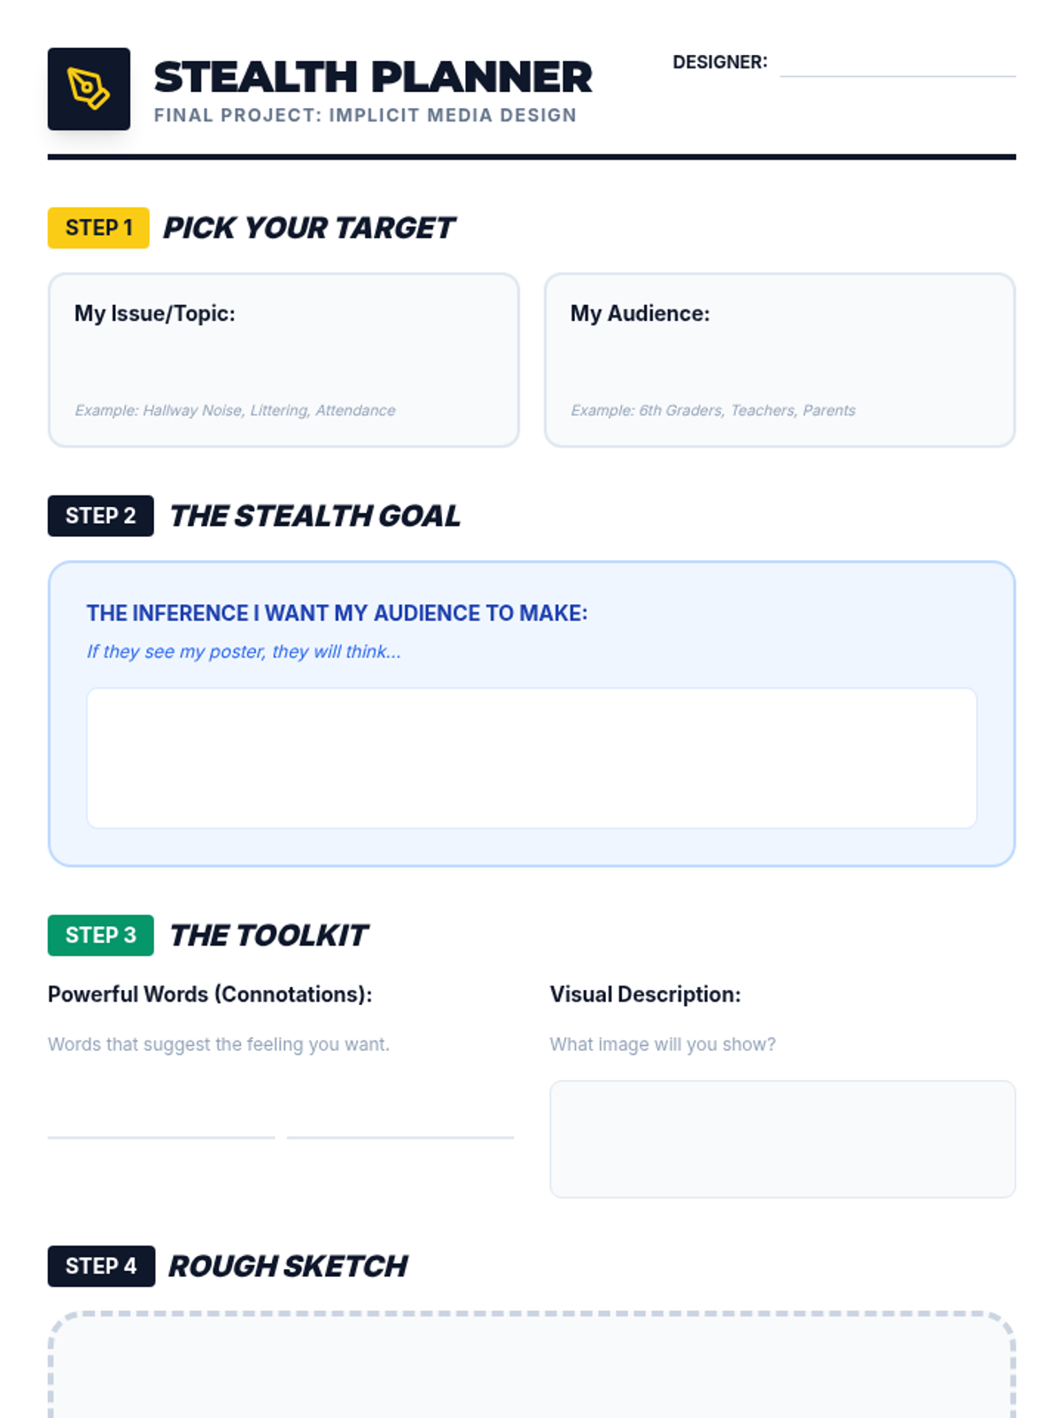Click the PICK YOUR TARGET heading
1063x1418 pixels.
308,228
